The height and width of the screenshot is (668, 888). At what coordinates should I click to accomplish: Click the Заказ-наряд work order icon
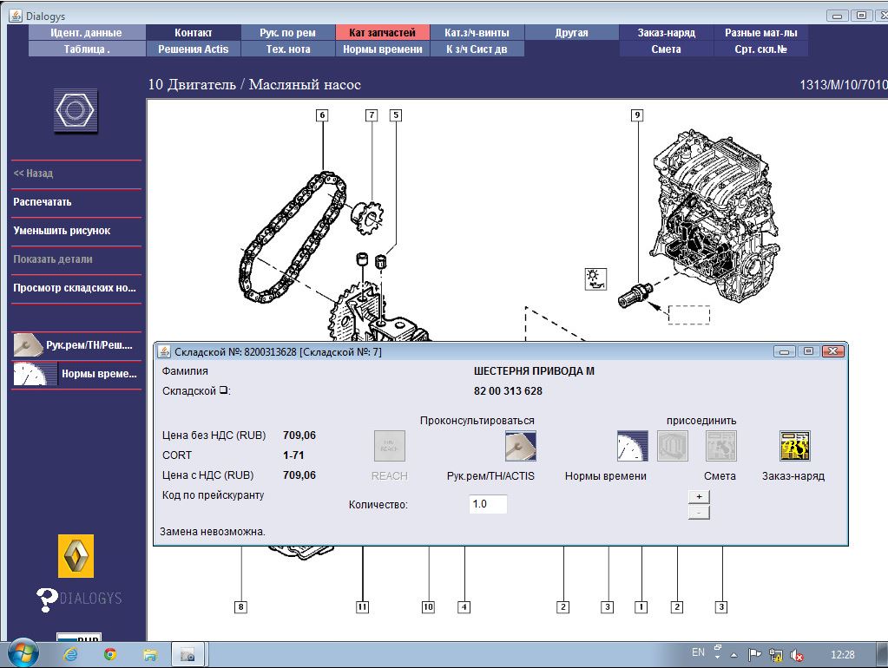tap(795, 446)
